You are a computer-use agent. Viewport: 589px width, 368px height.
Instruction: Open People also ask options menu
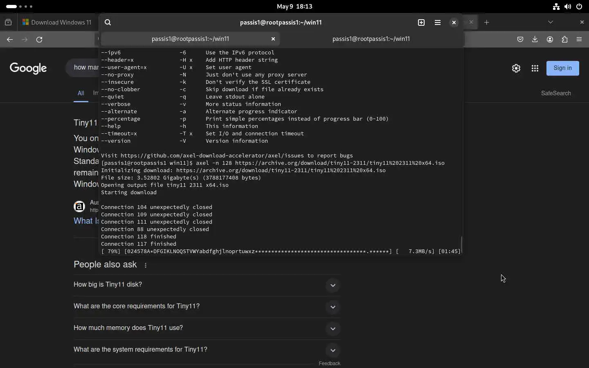pyautogui.click(x=146, y=265)
